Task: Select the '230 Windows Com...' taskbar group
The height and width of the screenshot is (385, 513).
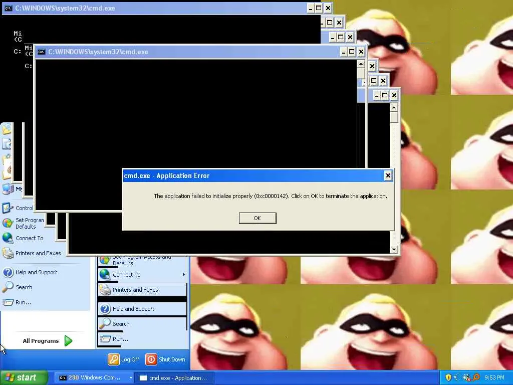Action: [x=94, y=377]
